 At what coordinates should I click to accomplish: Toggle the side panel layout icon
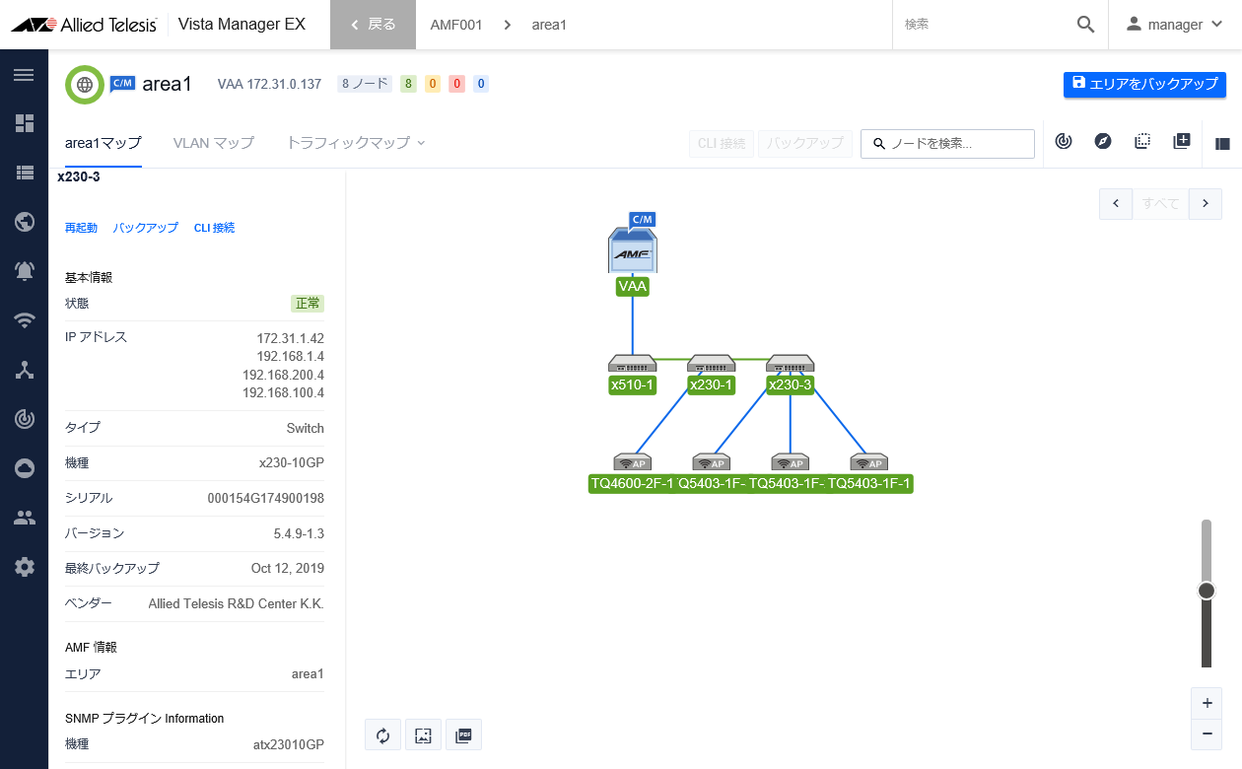(x=1222, y=143)
